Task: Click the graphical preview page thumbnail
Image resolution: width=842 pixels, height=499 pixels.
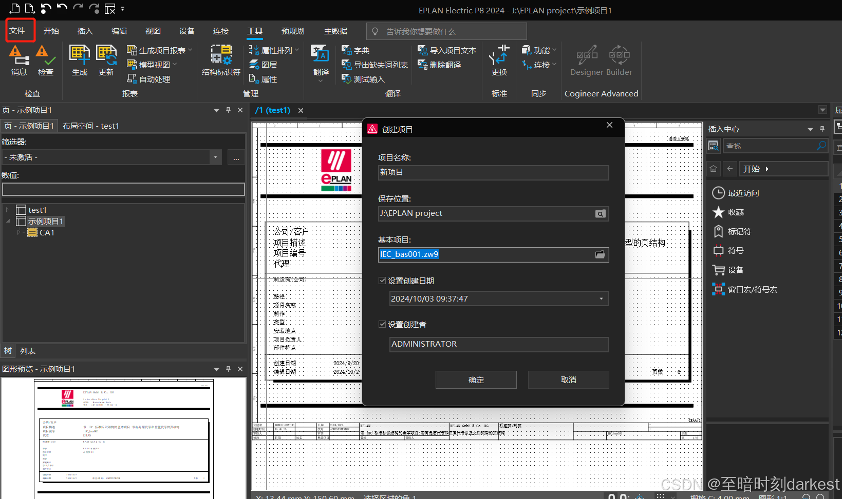Action: tap(124, 439)
